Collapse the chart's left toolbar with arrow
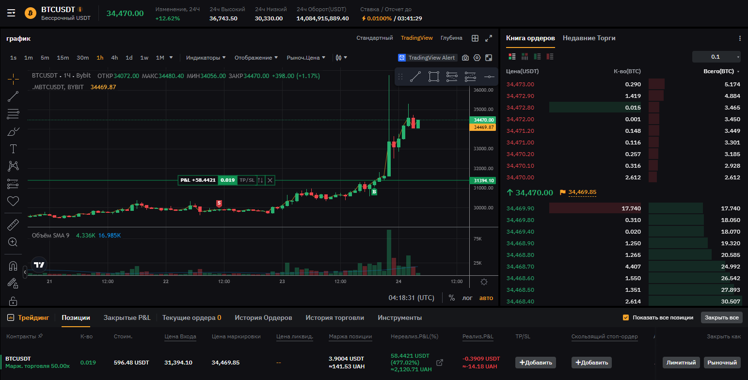This screenshot has width=748, height=380. tap(25, 272)
